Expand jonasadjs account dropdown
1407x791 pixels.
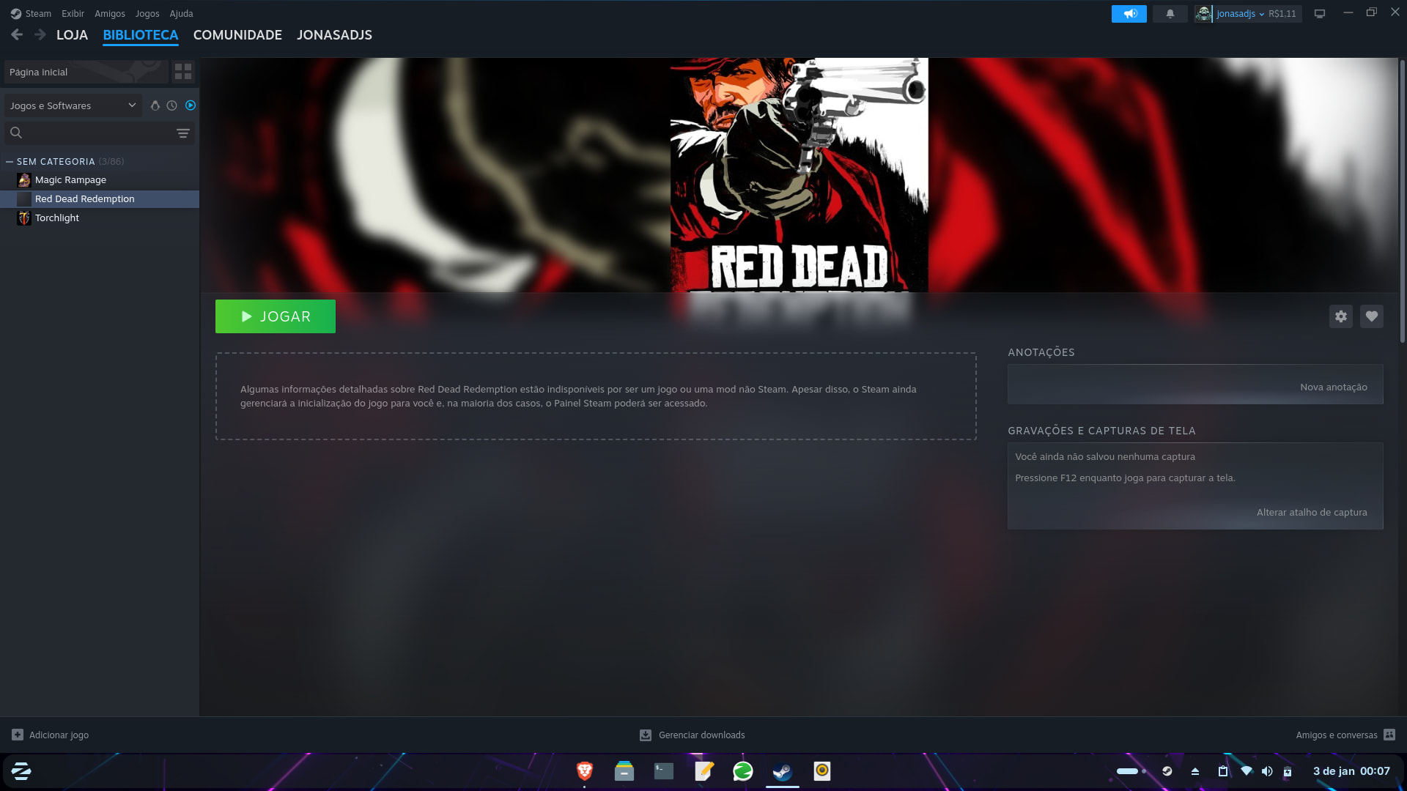click(1240, 14)
